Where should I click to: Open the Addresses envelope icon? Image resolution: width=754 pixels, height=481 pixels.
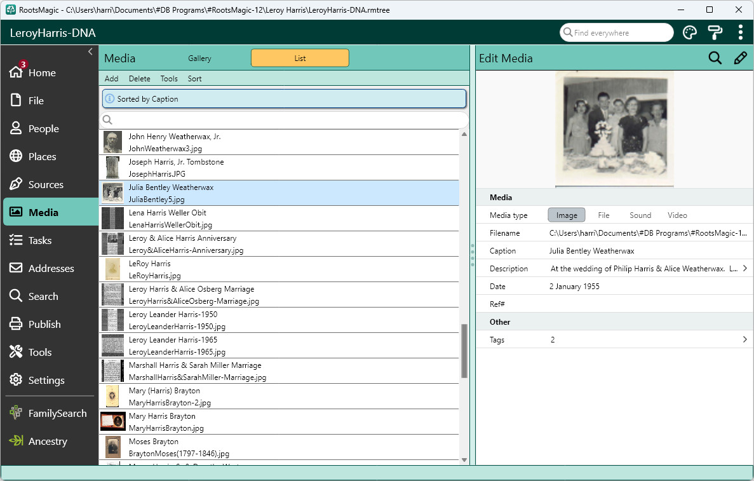[16, 268]
